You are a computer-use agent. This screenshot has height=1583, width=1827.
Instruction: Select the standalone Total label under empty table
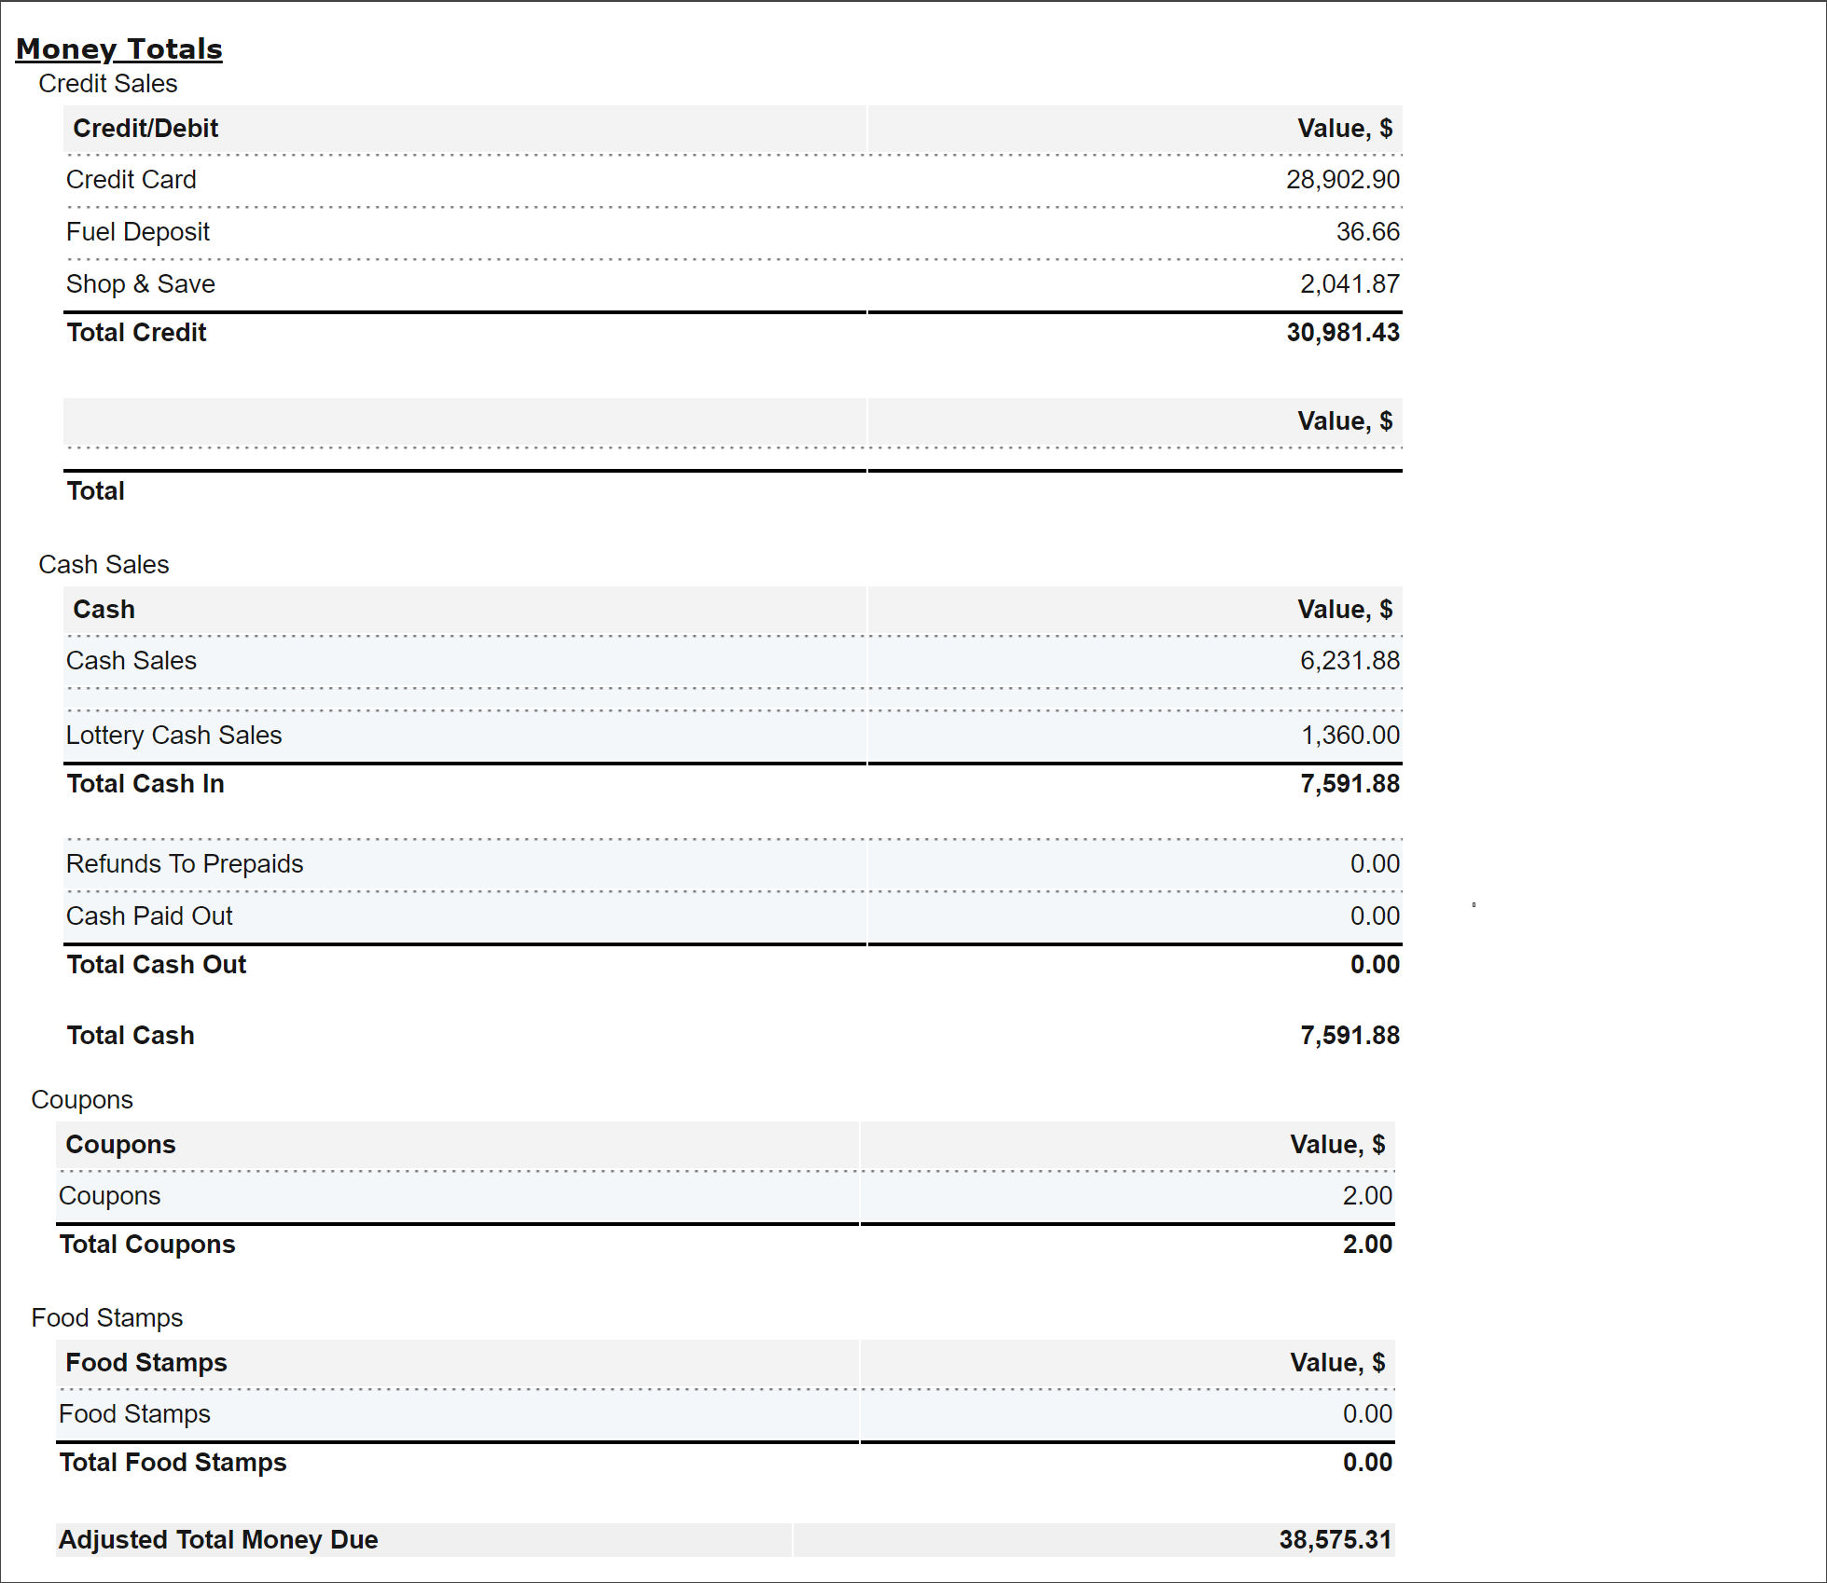click(95, 491)
